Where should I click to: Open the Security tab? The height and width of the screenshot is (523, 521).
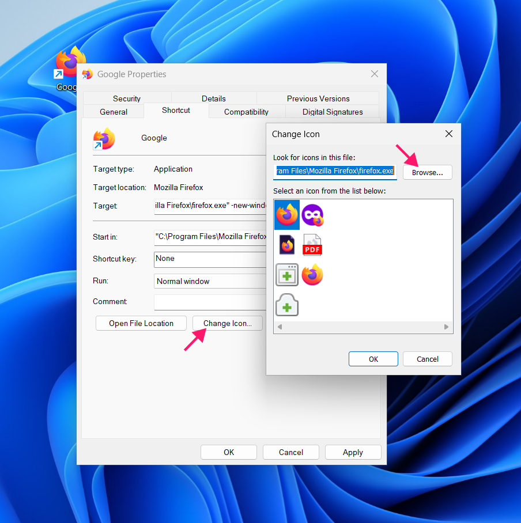tap(127, 98)
